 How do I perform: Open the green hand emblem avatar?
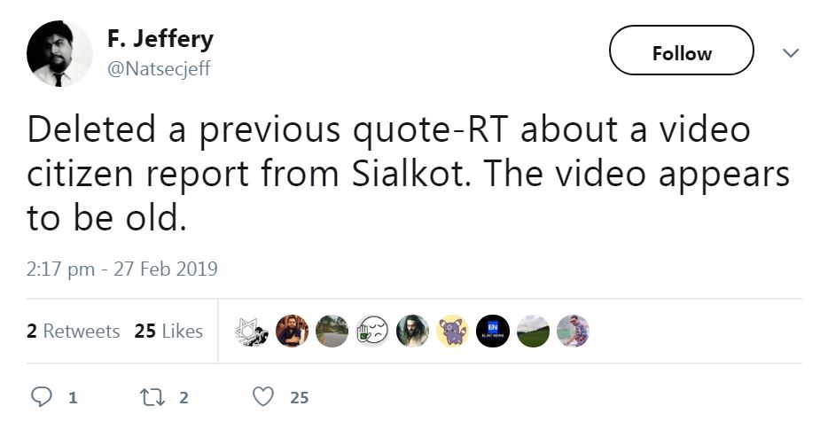pos(371,331)
